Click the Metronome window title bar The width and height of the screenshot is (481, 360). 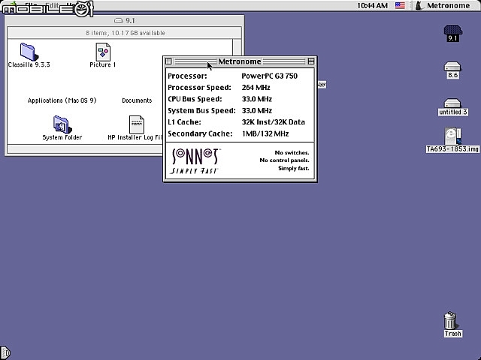tap(240, 61)
